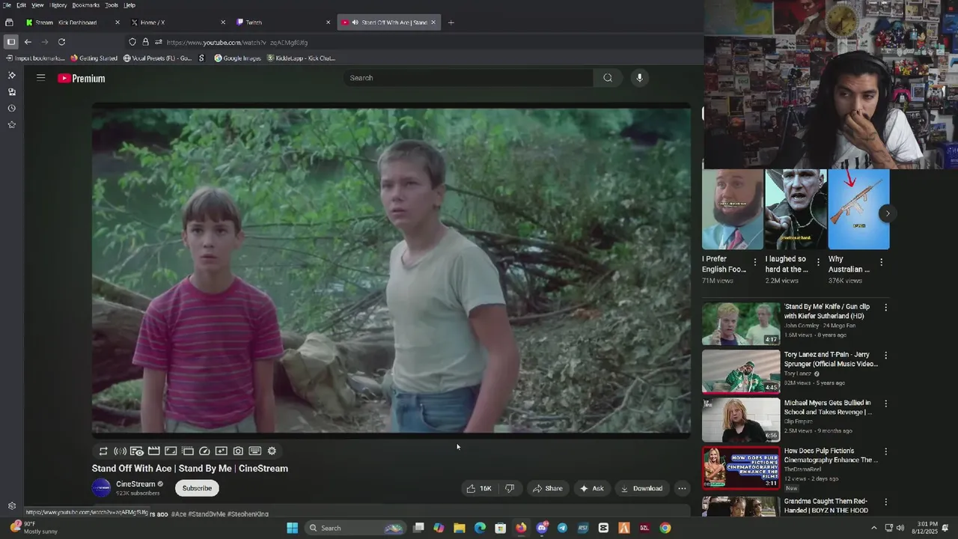
Task: Show next Shorts with right chevron
Action: tap(887, 213)
